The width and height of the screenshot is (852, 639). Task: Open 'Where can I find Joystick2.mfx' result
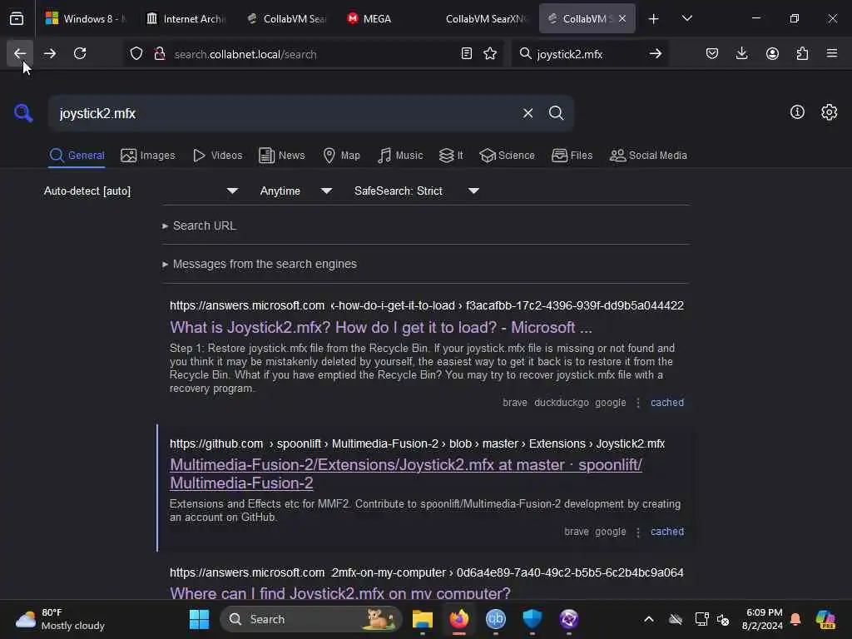tap(340, 592)
